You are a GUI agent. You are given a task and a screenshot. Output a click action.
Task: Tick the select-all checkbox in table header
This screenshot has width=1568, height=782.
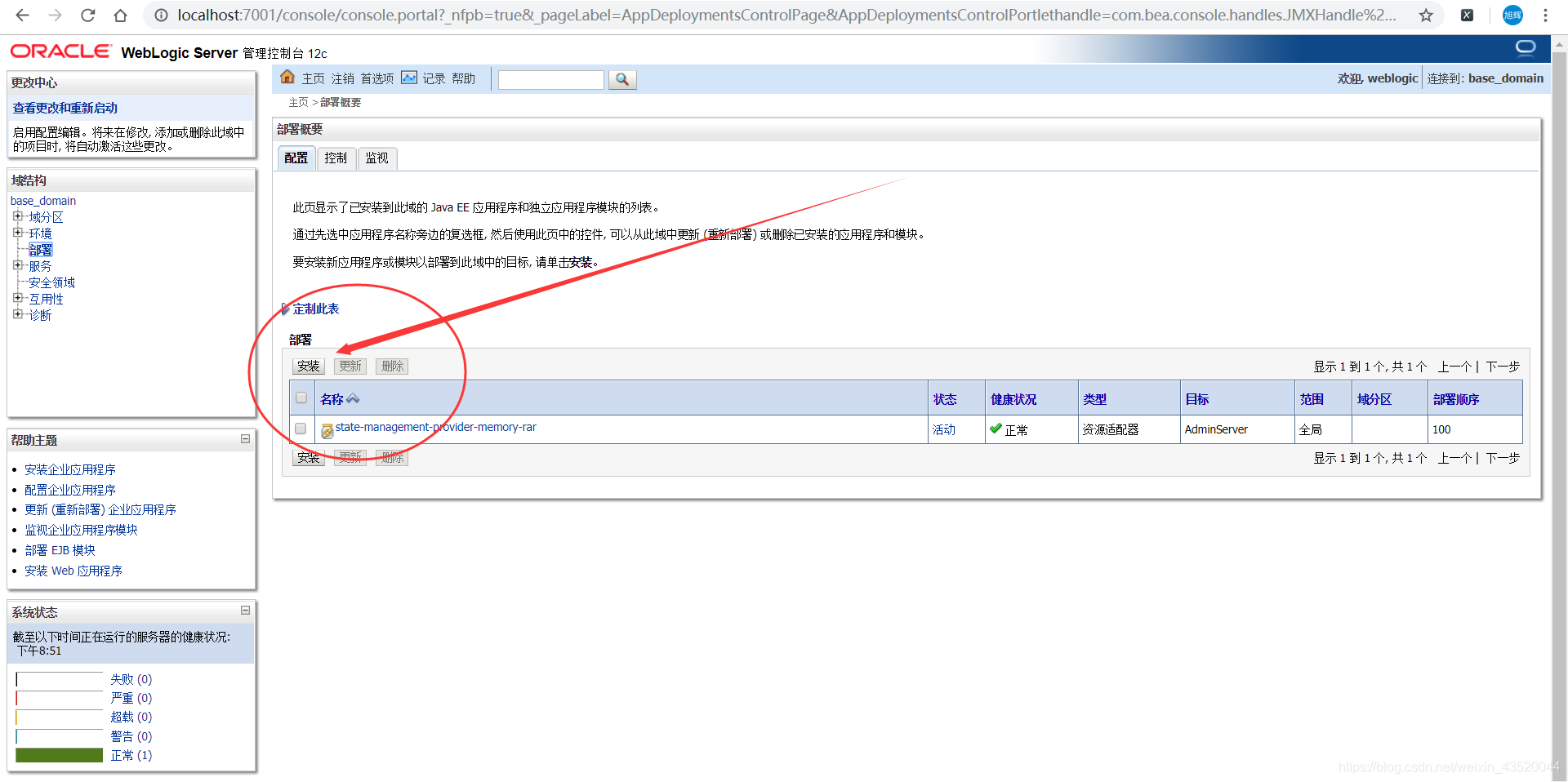pos(301,398)
